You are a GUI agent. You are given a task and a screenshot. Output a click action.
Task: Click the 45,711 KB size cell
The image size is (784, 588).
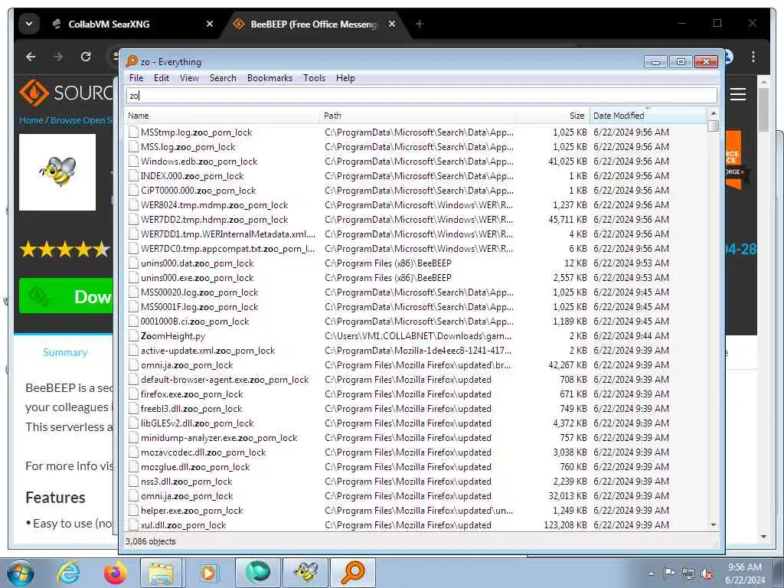tap(567, 220)
